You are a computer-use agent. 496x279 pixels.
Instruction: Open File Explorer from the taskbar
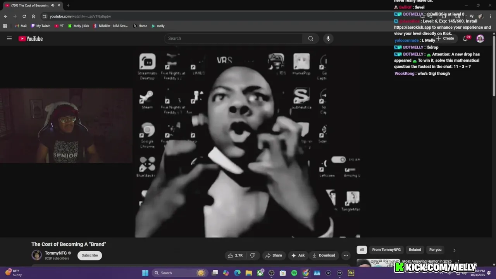tap(248, 273)
